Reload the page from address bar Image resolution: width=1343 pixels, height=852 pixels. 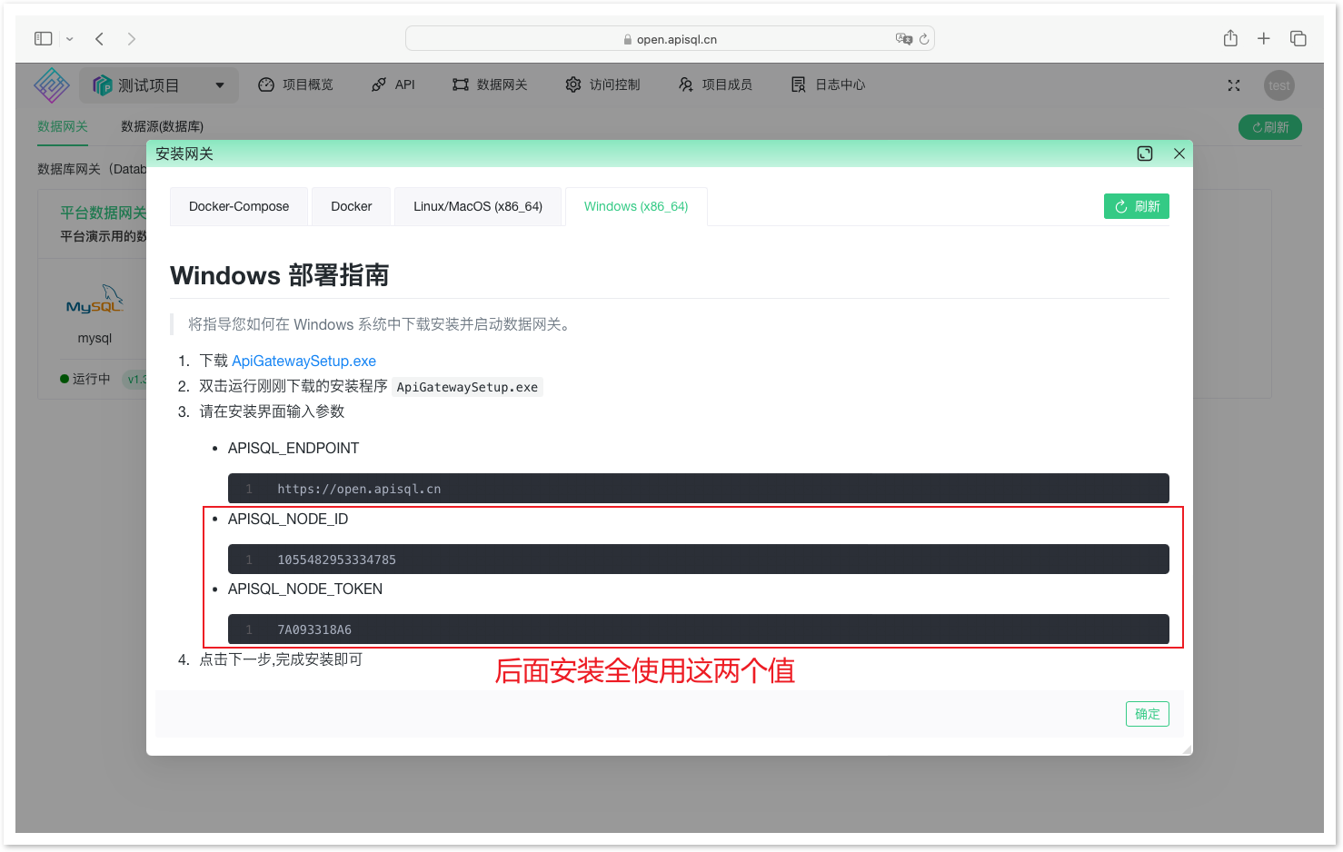[x=924, y=39]
